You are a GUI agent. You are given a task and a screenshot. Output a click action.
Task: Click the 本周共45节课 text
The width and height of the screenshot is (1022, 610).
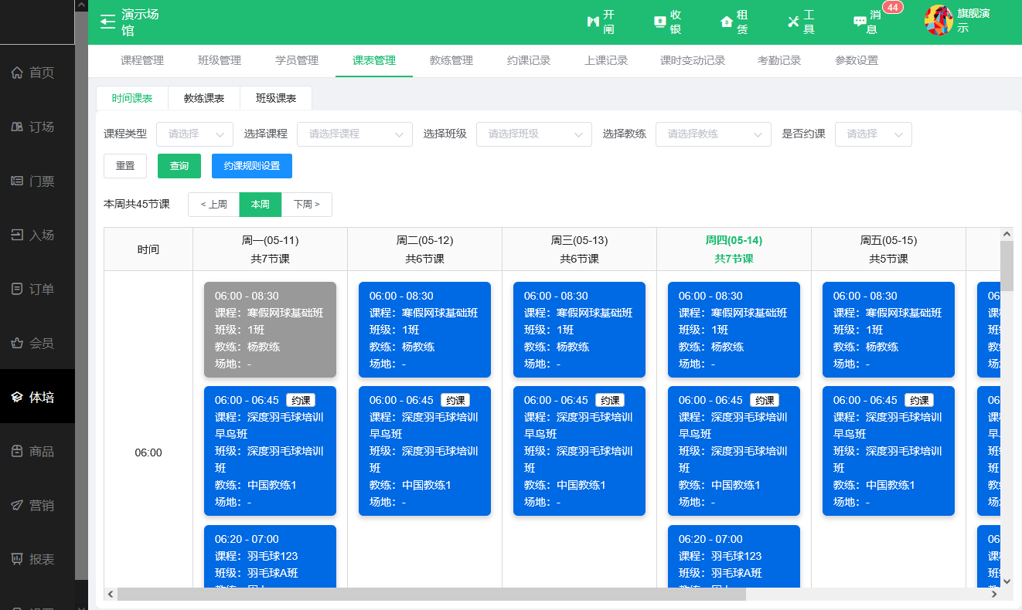137,205
